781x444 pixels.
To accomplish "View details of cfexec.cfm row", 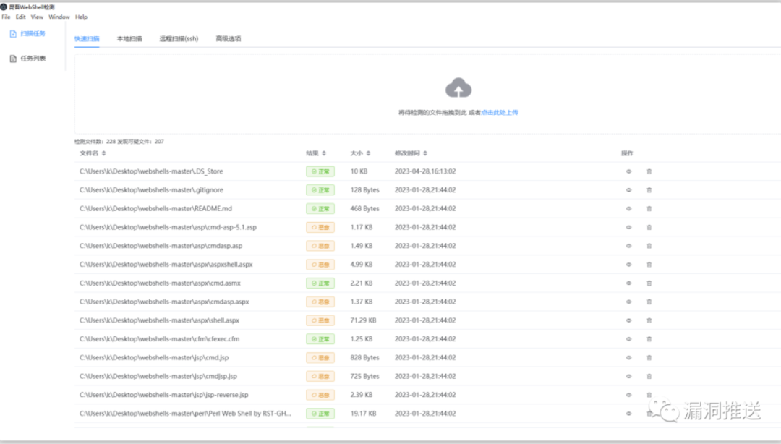I will 628,339.
